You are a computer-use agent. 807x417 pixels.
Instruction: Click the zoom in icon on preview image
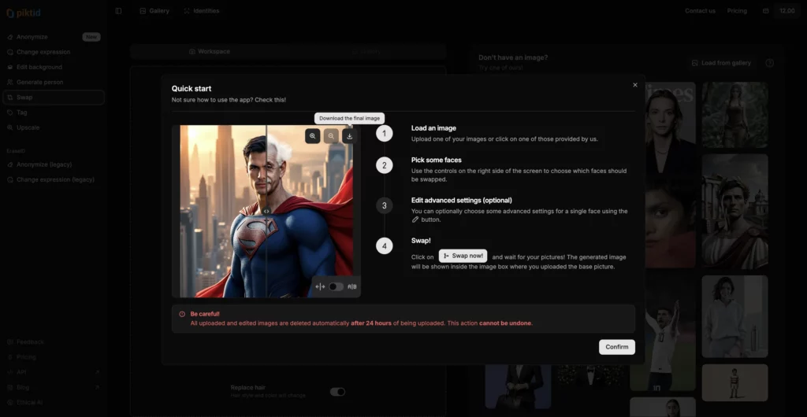(312, 136)
